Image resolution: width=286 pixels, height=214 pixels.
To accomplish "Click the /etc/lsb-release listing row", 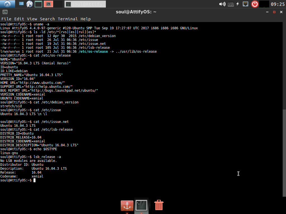I will tap(55, 47).
